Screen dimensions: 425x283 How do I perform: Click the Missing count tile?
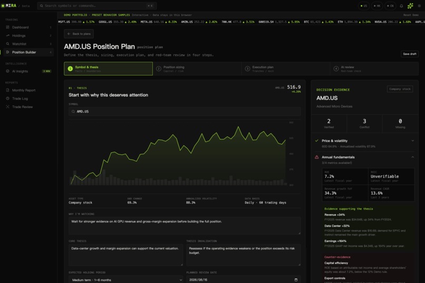pyautogui.click(x=400, y=123)
